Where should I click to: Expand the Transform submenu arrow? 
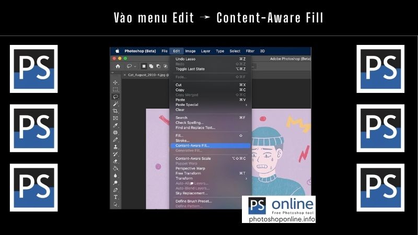tap(246, 179)
